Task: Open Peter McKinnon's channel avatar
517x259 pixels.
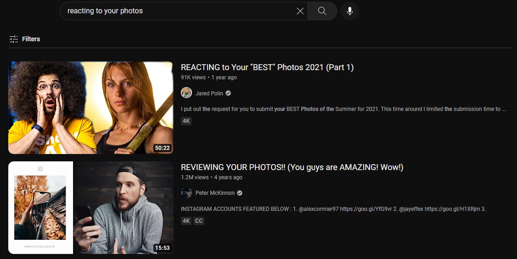Action: [186, 193]
